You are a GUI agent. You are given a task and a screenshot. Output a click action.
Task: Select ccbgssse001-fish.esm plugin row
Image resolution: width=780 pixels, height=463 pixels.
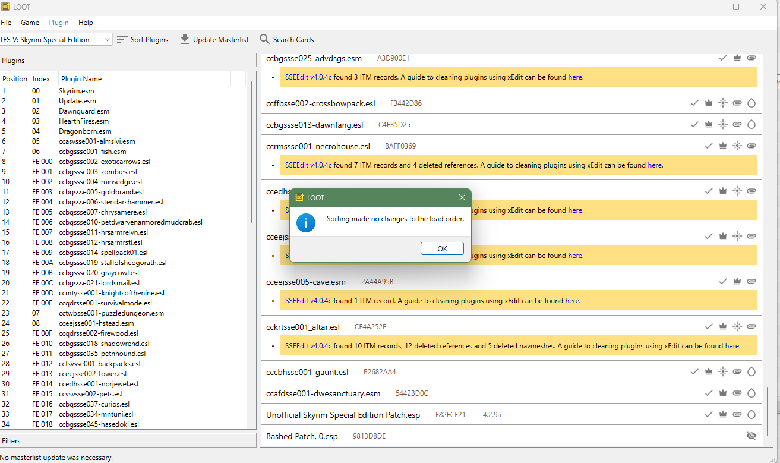click(x=124, y=152)
